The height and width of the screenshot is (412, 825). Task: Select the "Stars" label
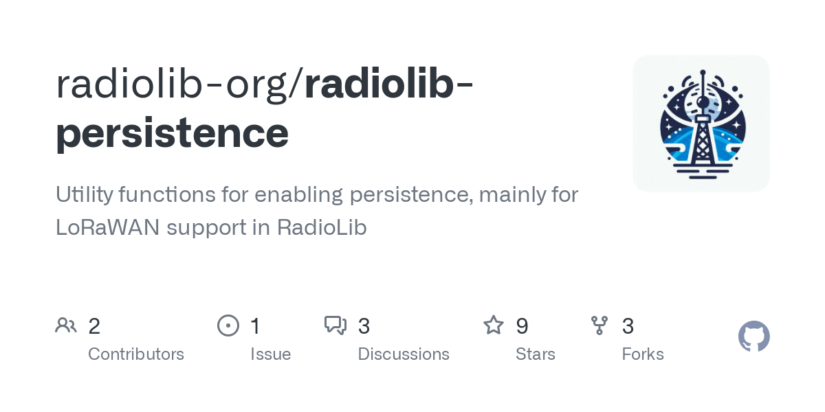coord(536,354)
